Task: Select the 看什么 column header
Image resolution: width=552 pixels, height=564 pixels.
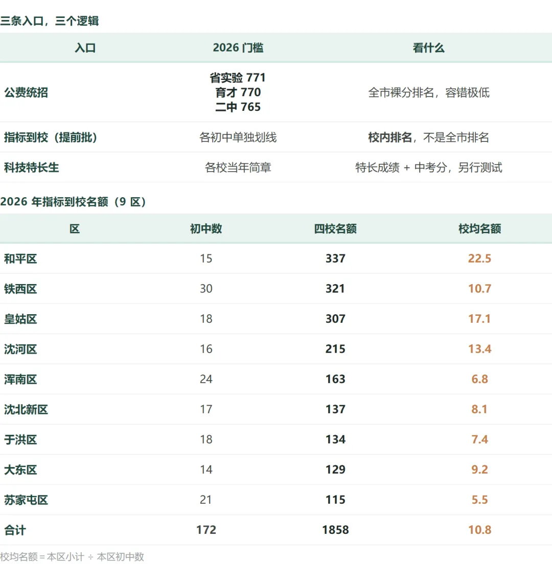Action: pos(429,48)
